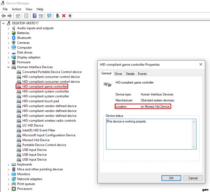Screen dimensions: 210x192
Task: Click the red X uninstall device icon
Action: tap(64, 16)
